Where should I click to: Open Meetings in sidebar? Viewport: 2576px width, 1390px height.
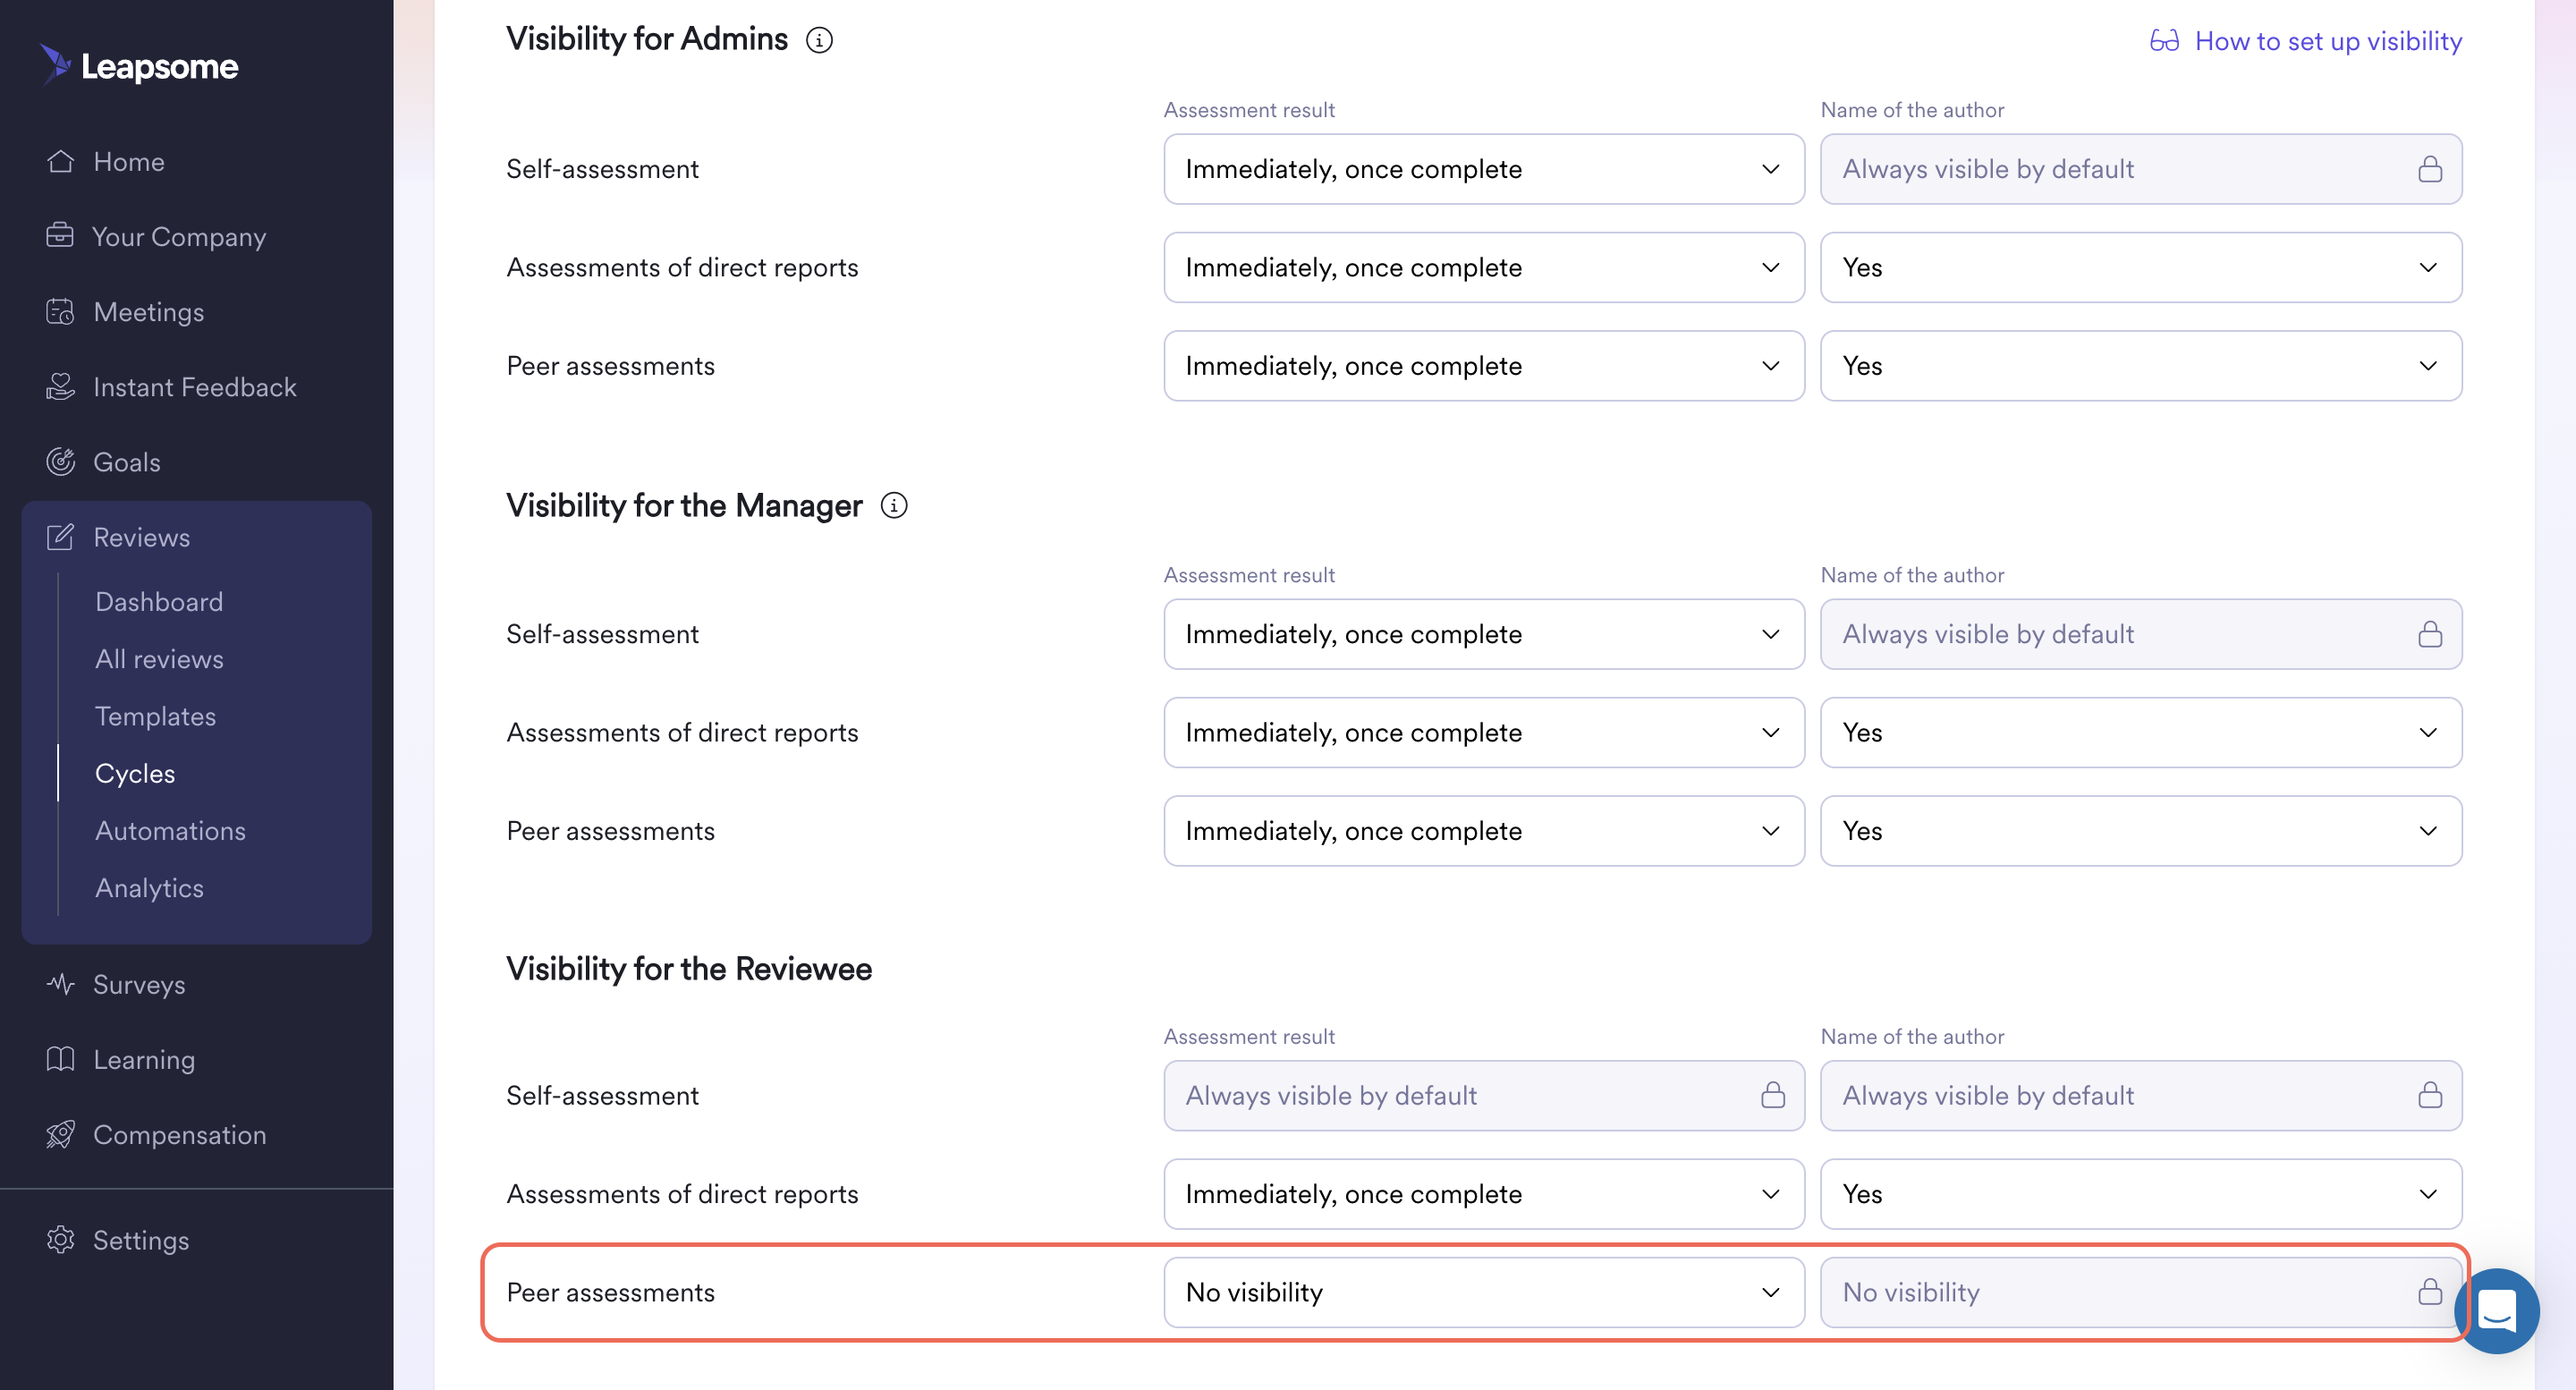(x=149, y=312)
